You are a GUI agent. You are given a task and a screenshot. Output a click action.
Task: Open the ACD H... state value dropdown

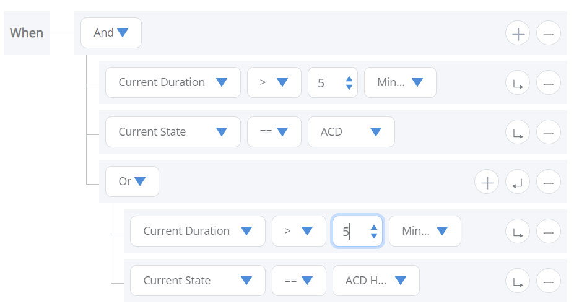pyautogui.click(x=376, y=281)
